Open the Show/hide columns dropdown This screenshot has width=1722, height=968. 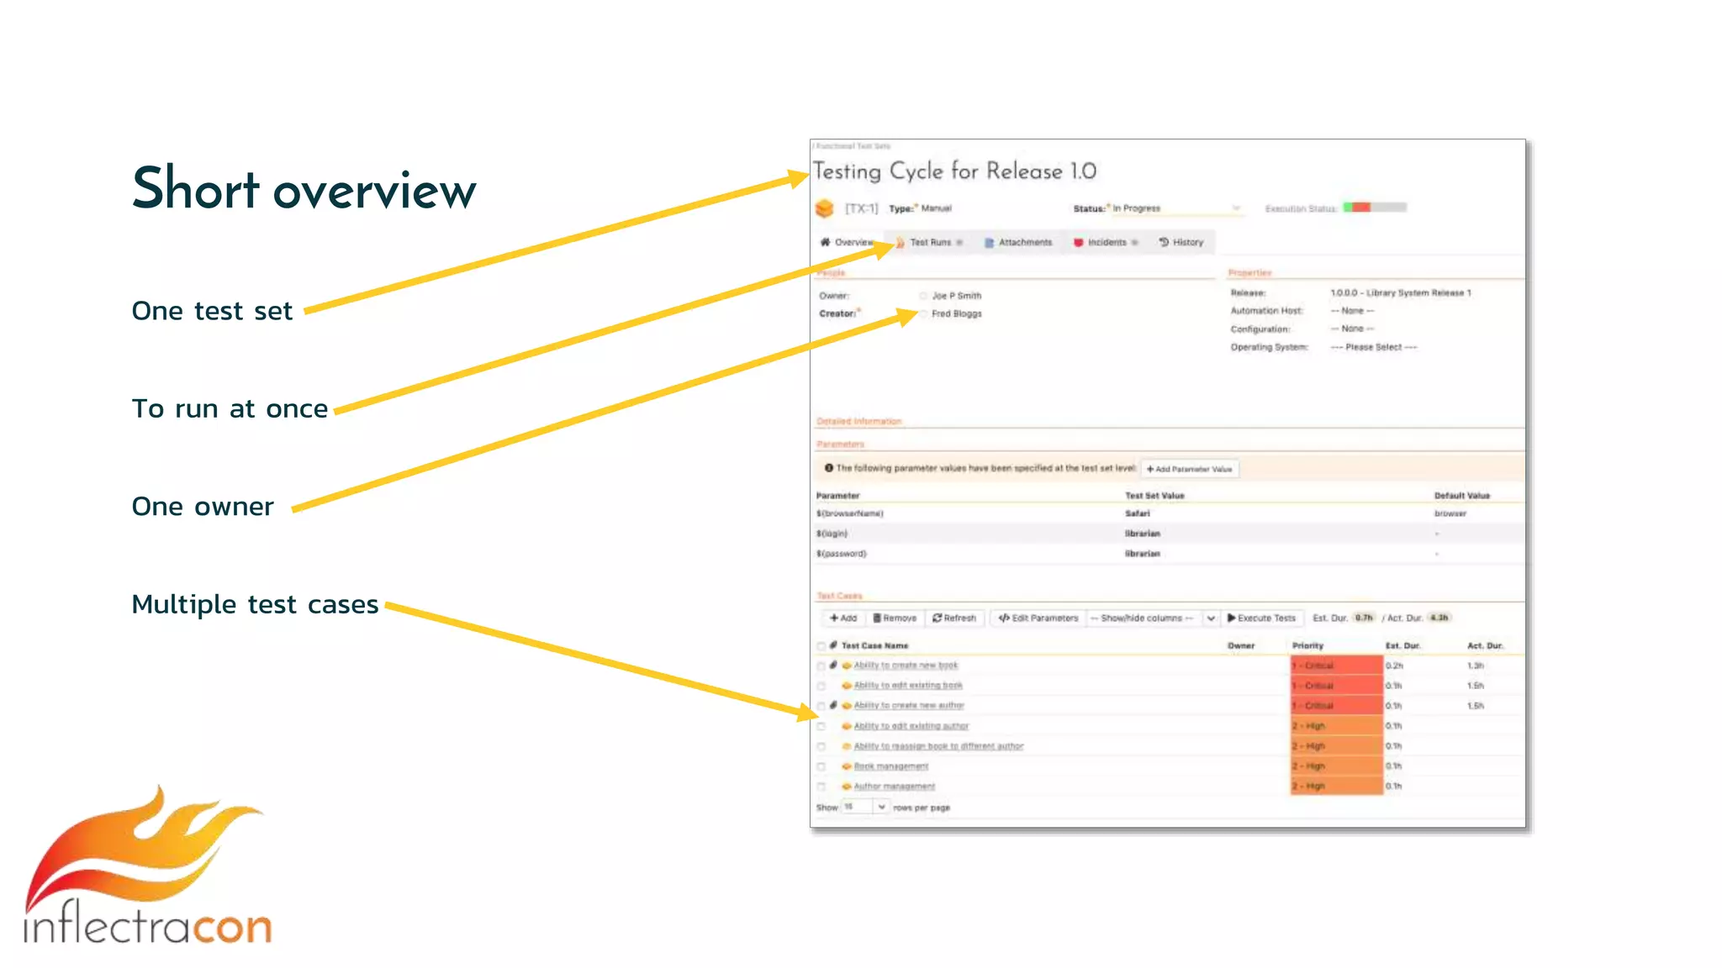1152,618
